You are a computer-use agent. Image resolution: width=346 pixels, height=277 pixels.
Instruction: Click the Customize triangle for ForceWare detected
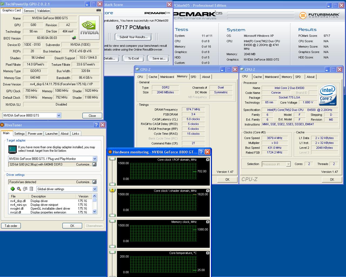tap(94, 182)
